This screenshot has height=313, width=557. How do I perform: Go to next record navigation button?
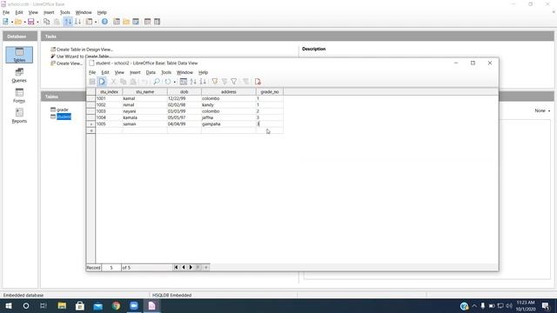pos(191,267)
